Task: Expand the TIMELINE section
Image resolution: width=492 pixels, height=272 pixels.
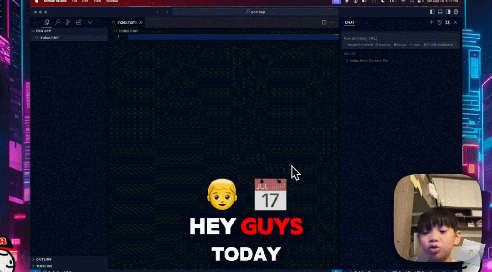Action: click(x=44, y=266)
